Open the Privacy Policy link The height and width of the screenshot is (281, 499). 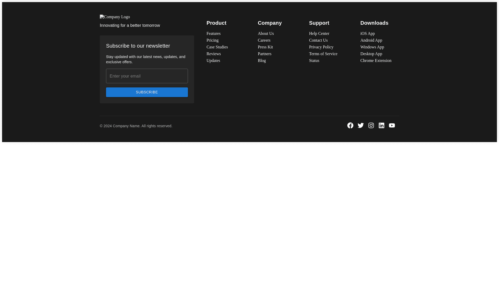(x=321, y=47)
